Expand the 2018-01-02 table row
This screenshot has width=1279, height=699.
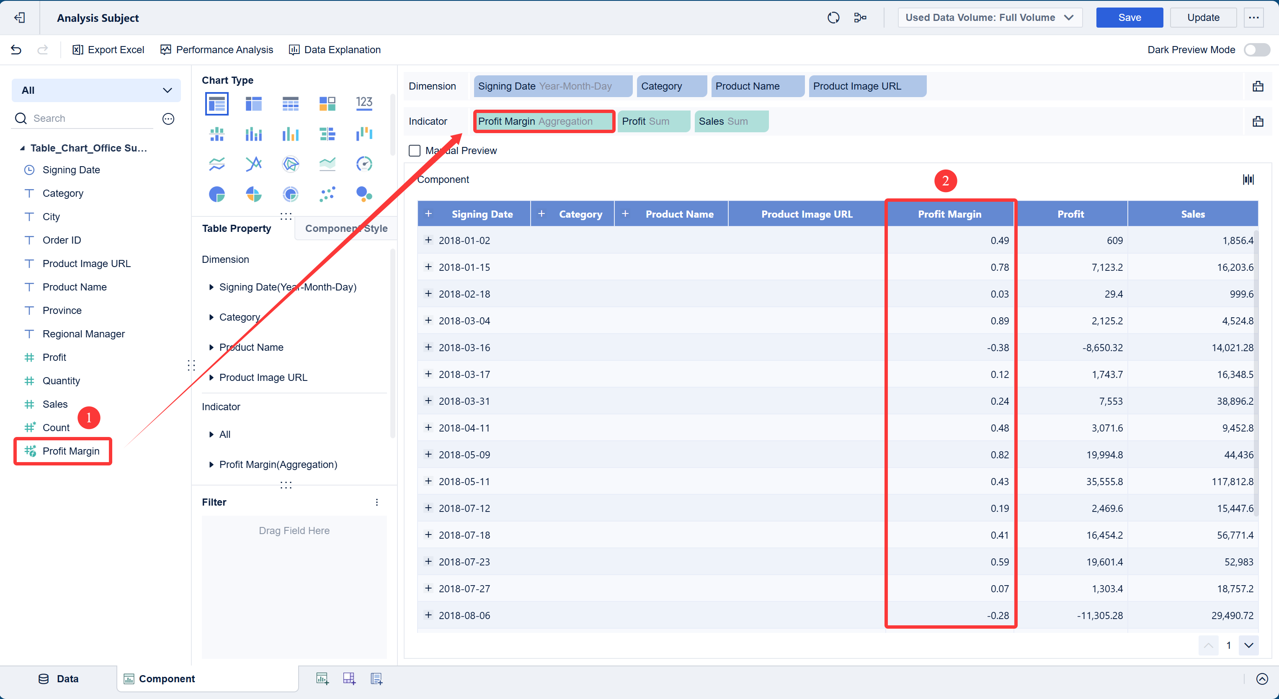tap(428, 240)
